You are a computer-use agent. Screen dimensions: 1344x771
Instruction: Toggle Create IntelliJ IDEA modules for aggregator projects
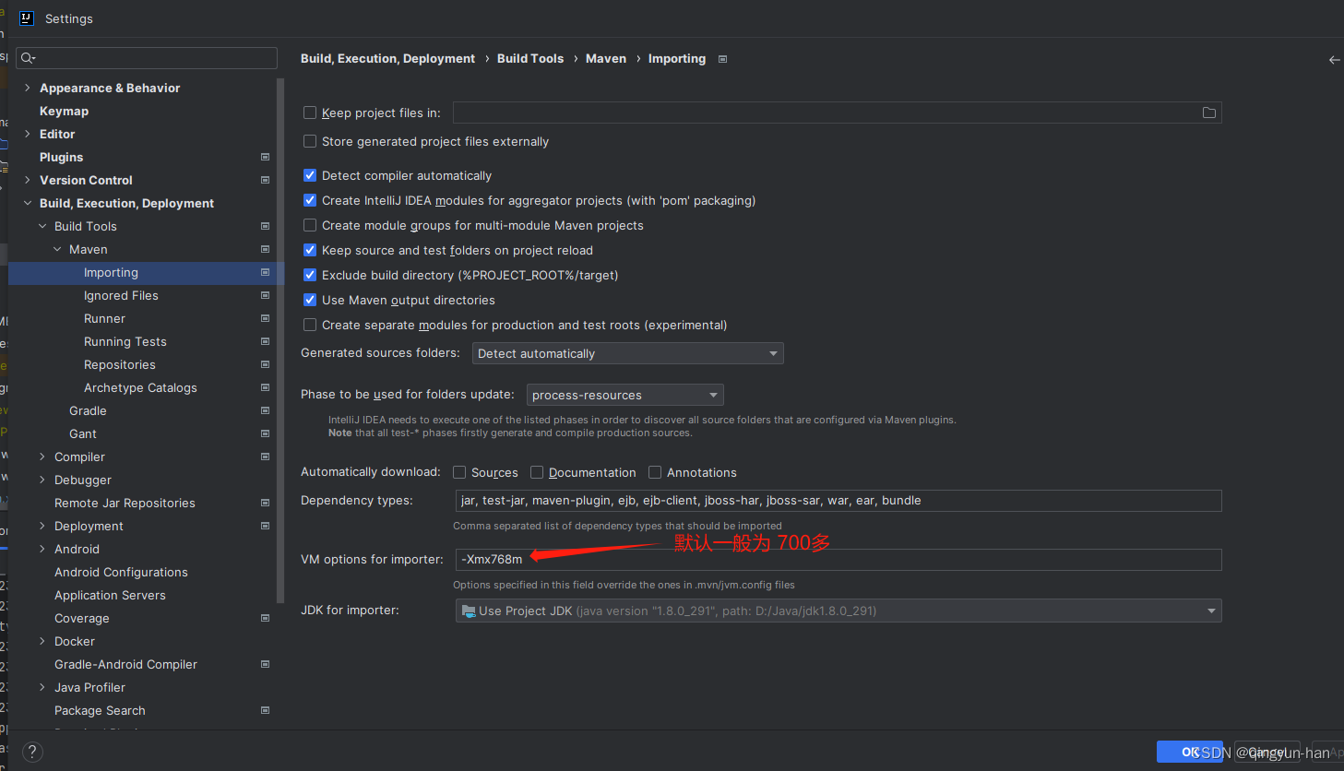[x=310, y=200]
